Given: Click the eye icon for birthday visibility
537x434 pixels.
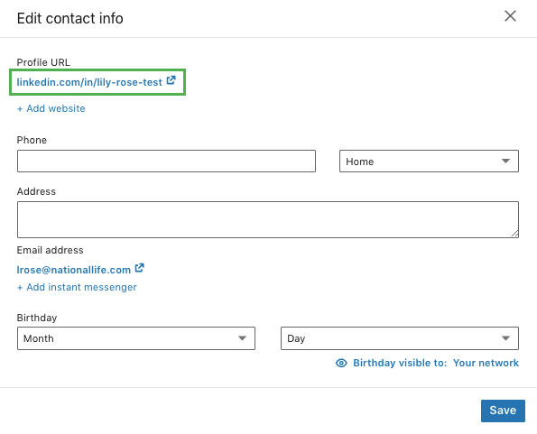Looking at the screenshot, I should pyautogui.click(x=341, y=363).
